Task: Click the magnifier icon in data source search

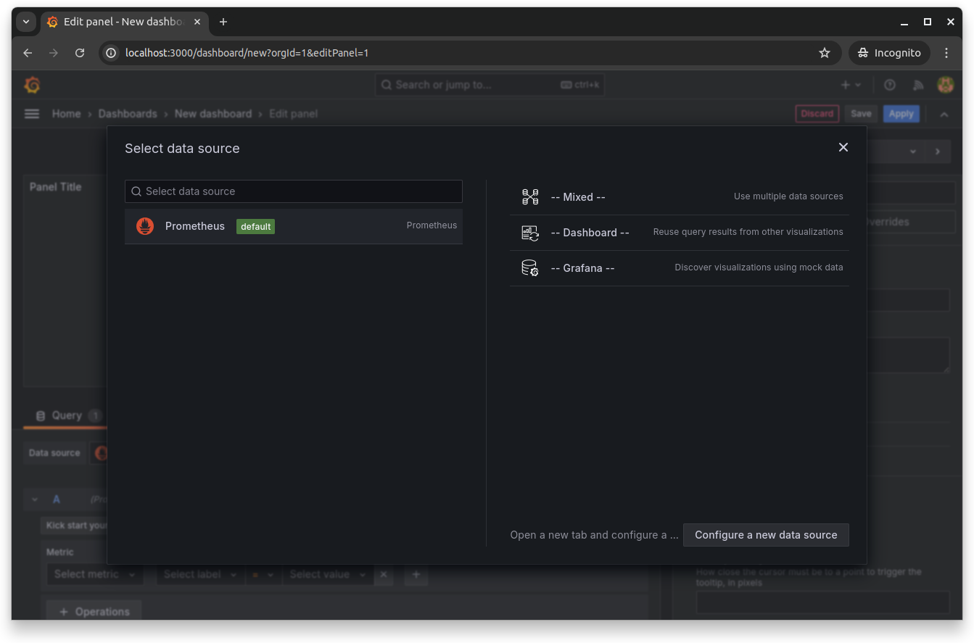Action: 136,191
